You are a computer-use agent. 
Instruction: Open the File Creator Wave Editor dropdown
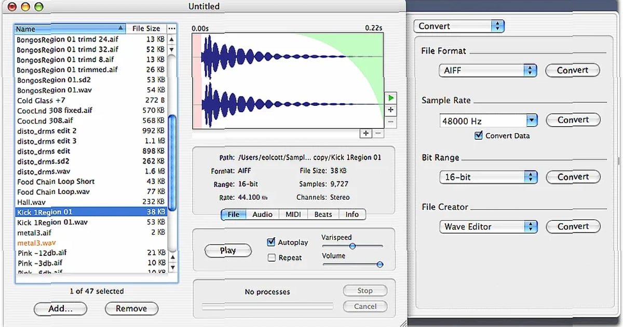[x=531, y=226]
